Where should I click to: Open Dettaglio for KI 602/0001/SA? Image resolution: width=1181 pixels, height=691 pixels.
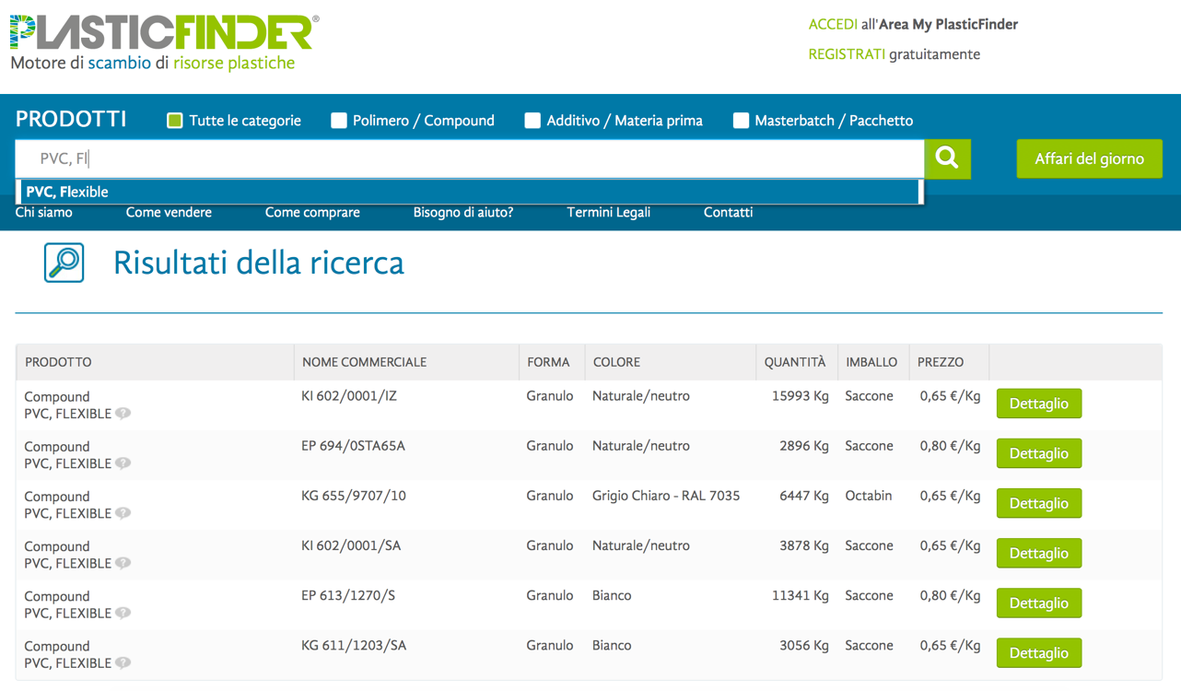(x=1039, y=553)
